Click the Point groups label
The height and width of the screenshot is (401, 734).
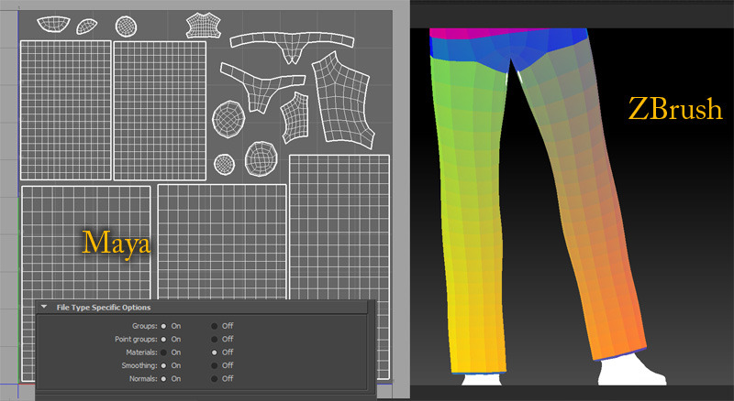[x=136, y=339]
